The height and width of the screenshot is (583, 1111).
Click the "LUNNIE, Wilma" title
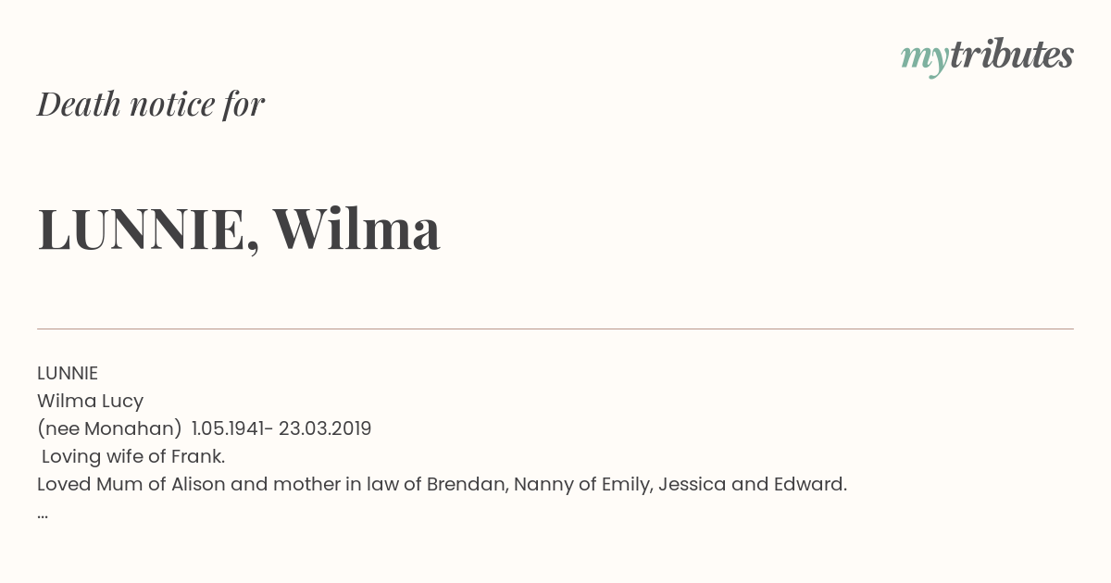(x=239, y=229)
